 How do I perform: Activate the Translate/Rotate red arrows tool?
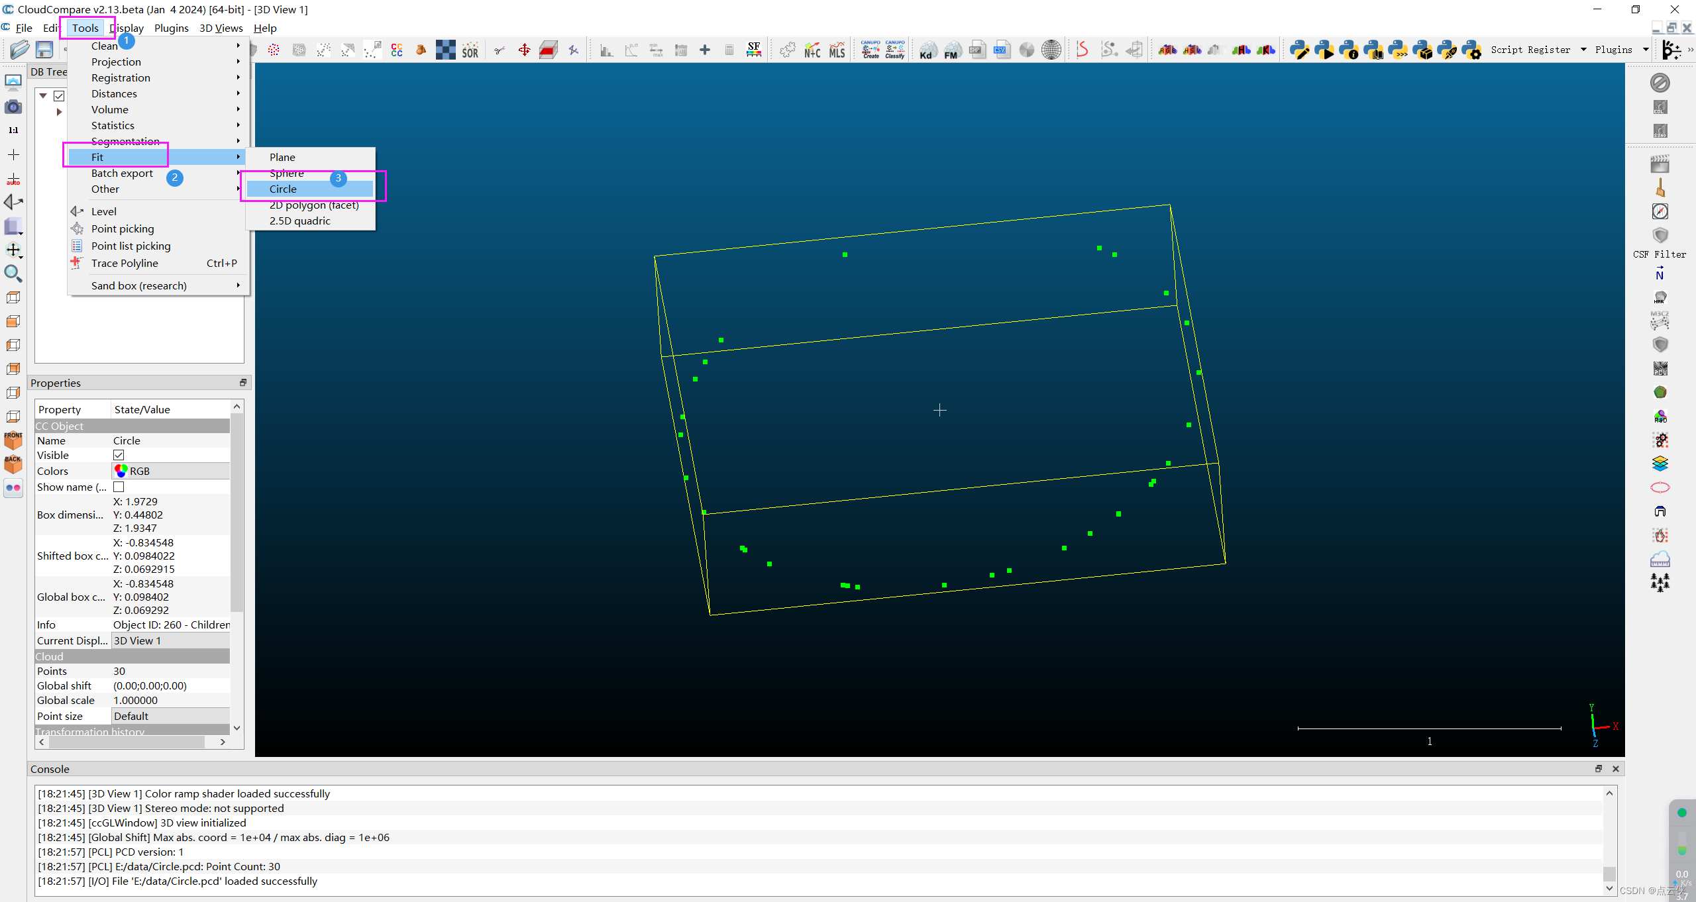click(x=524, y=50)
